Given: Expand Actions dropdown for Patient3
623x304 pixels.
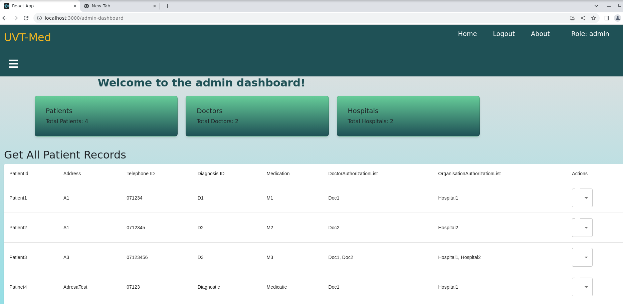Looking at the screenshot, I should (582, 257).
